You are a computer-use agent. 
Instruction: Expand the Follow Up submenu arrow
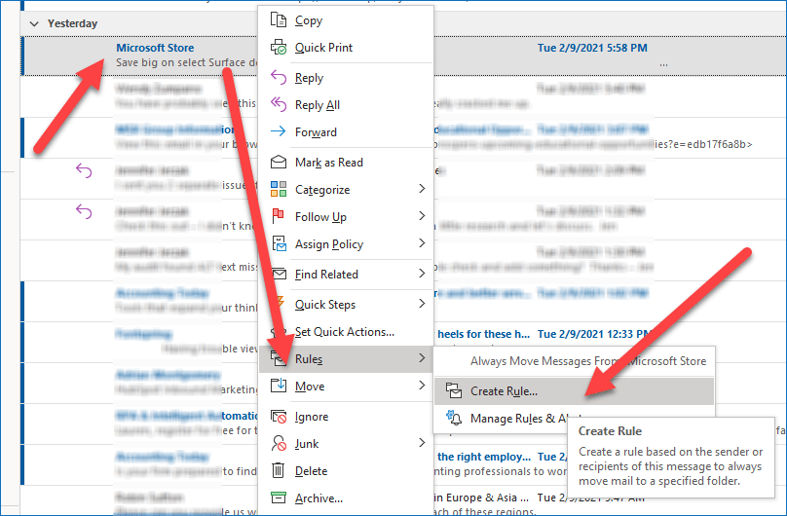(x=422, y=215)
